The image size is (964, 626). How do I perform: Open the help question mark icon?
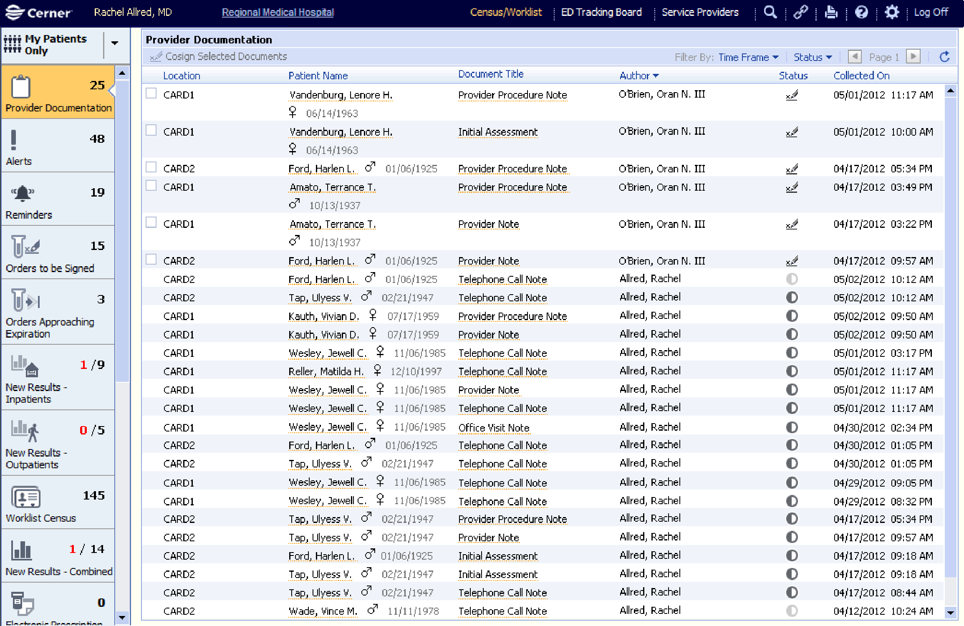click(x=861, y=12)
